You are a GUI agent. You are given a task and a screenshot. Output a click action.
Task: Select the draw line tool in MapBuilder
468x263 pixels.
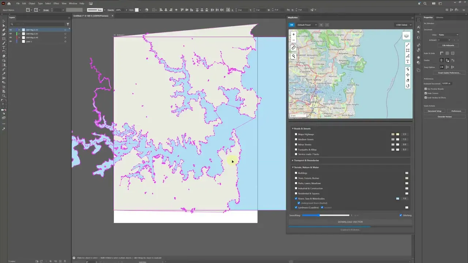[x=408, y=45]
